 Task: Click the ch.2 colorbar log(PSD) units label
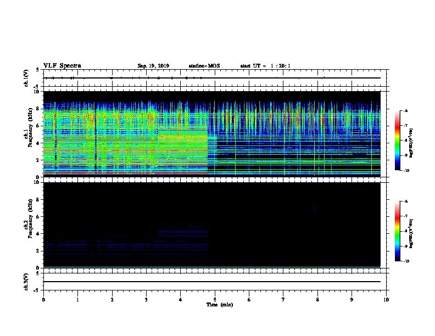point(411,233)
